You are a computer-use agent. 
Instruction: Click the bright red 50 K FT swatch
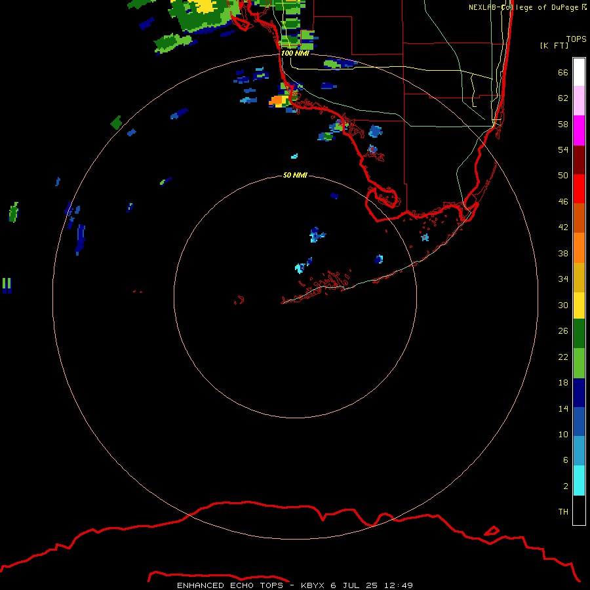(x=579, y=189)
